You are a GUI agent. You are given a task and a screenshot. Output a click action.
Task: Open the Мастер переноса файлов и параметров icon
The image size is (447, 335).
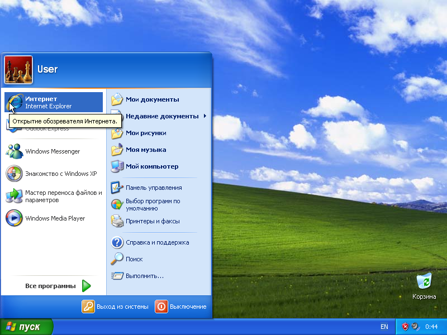[x=15, y=196]
